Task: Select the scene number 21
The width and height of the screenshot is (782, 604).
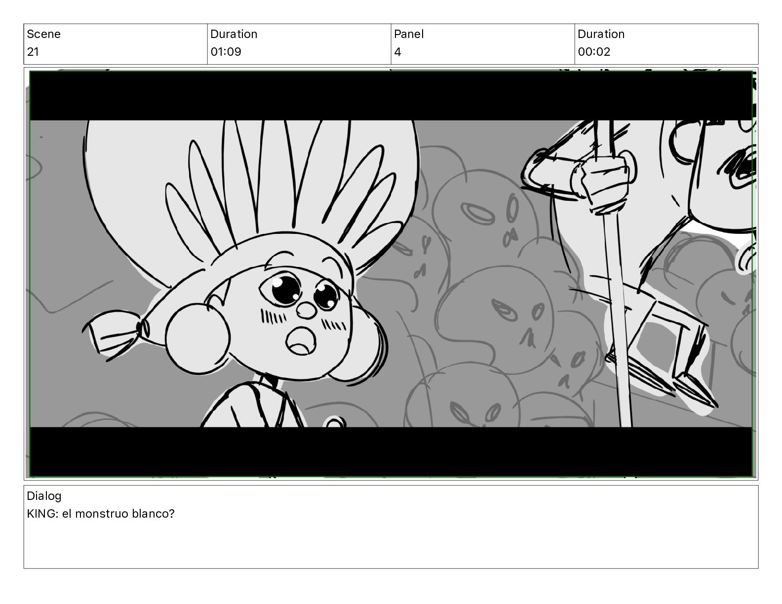Action: [x=33, y=52]
